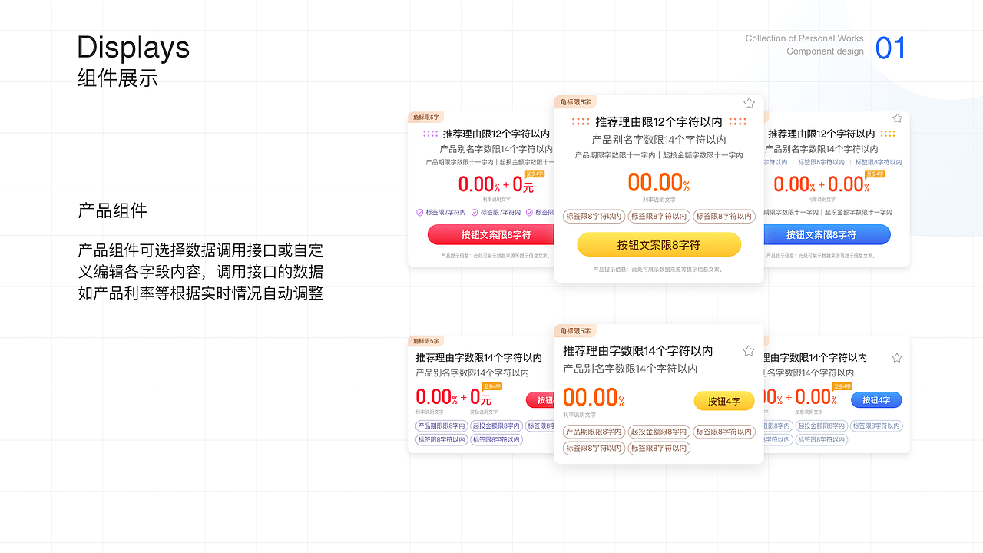Image resolution: width=983 pixels, height=553 pixels.
Task: Toggle the star on the bottom right blue-button card
Action: pos(897,358)
